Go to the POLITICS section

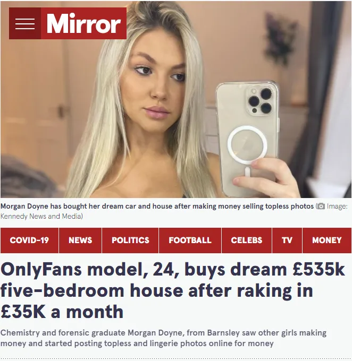point(130,240)
